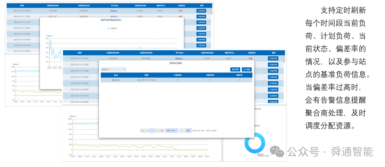The height and width of the screenshot is (167, 385).
Task: Click the 测试光伏 link in first row
Action: pos(179,59)
